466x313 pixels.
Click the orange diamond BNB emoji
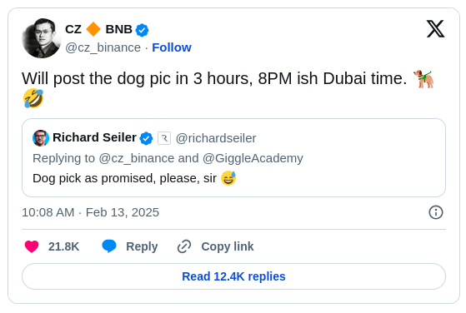(x=93, y=29)
